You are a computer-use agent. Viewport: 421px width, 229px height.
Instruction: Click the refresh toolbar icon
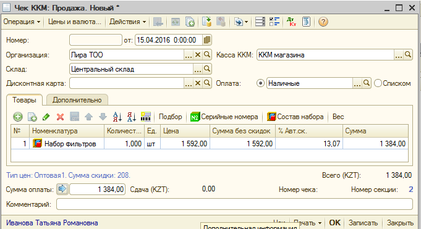(176, 22)
